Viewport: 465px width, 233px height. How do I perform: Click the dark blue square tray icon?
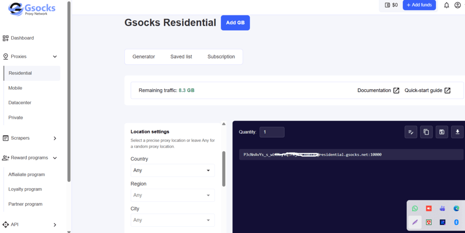coord(442,222)
